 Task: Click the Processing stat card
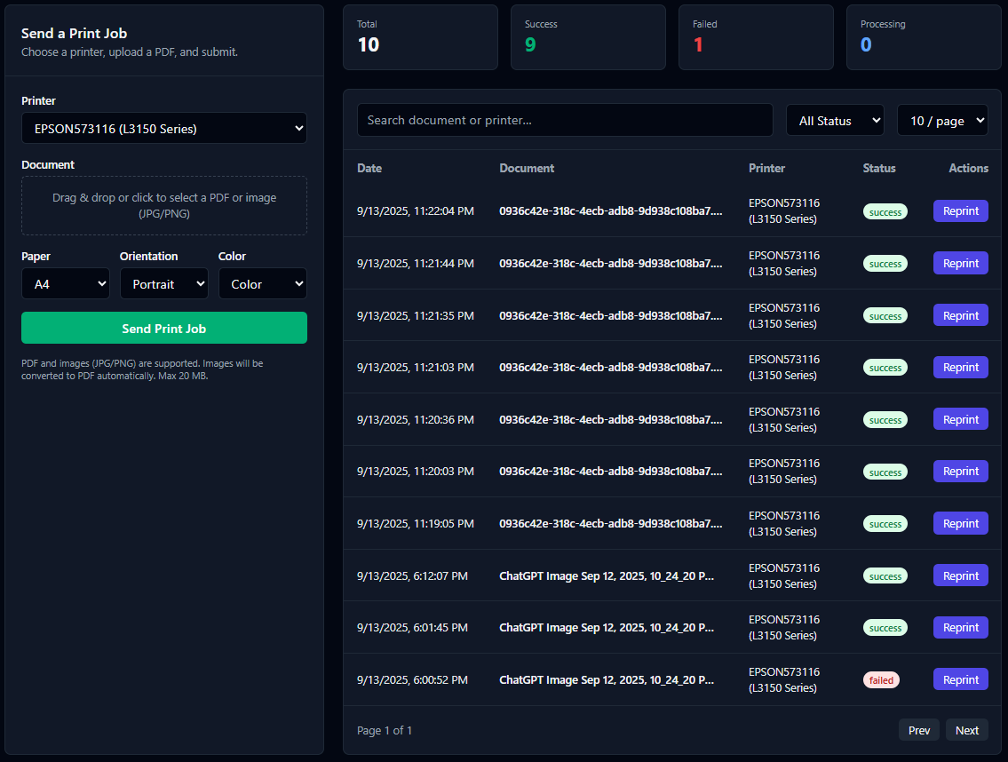[x=923, y=36]
